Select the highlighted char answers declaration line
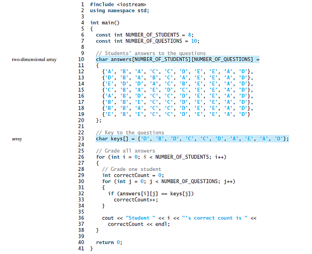Image resolution: width=312 pixels, height=254 pixels. click(x=178, y=59)
